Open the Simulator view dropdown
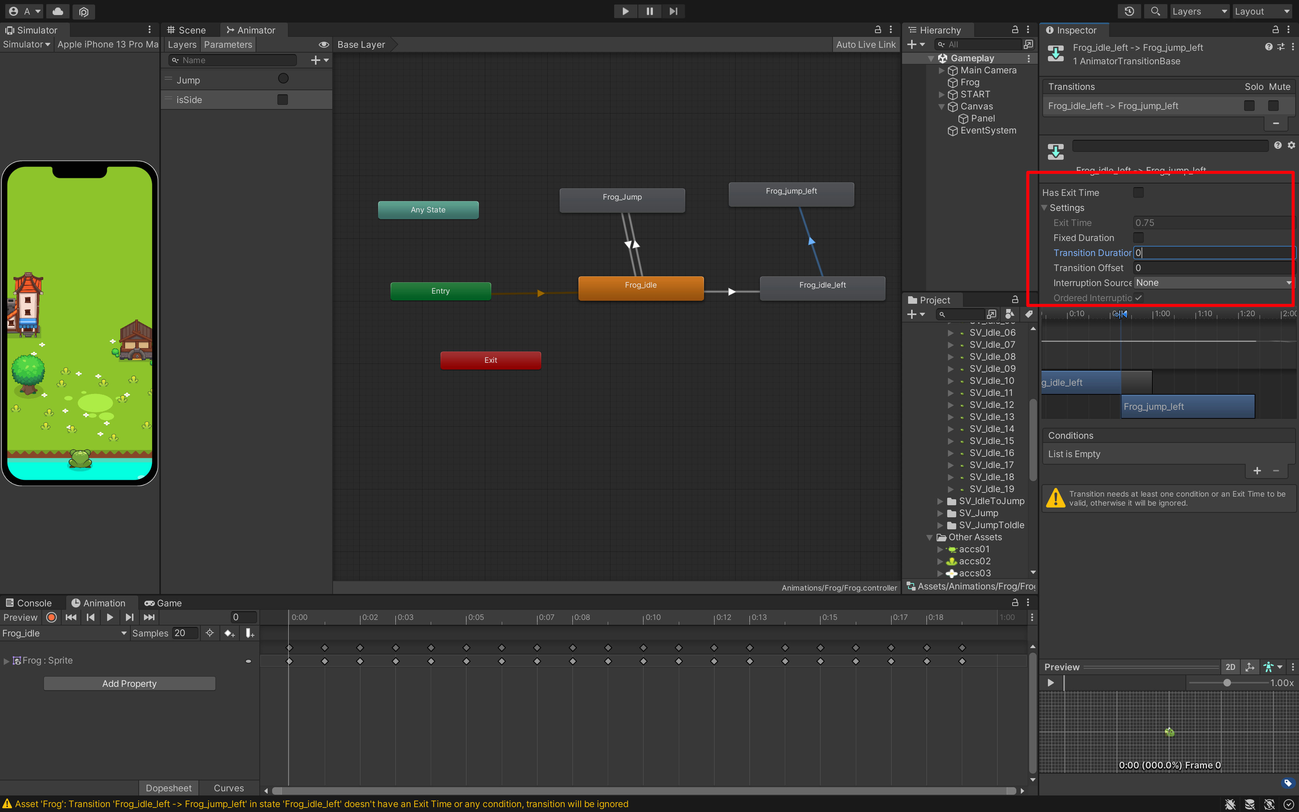This screenshot has height=812, width=1299. (26, 45)
